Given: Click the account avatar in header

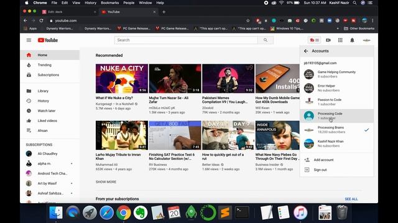Looking at the screenshot, I should (x=366, y=40).
